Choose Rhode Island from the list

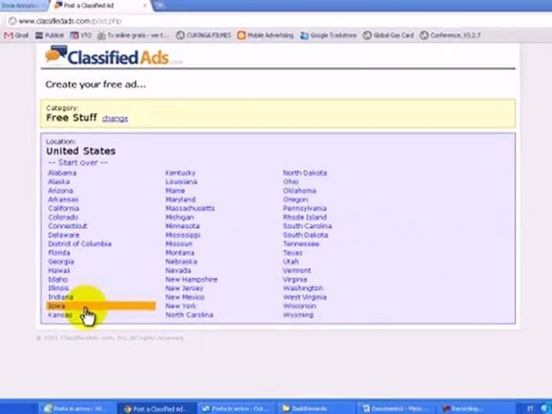pos(305,217)
